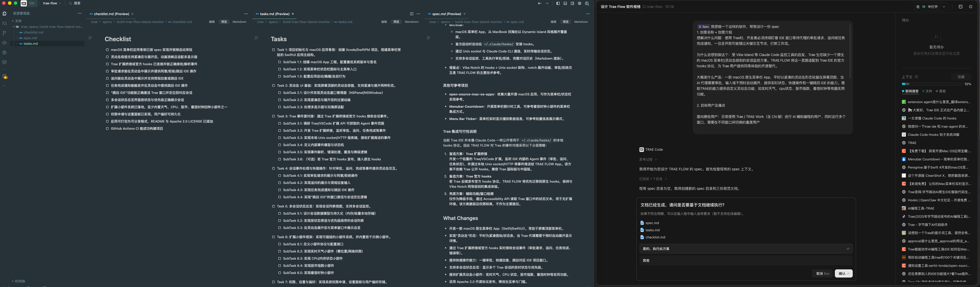This screenshot has height=287, width=980.
Task: Open the trae-flow project dropdown in title bar
Action: pyautogui.click(x=52, y=3)
